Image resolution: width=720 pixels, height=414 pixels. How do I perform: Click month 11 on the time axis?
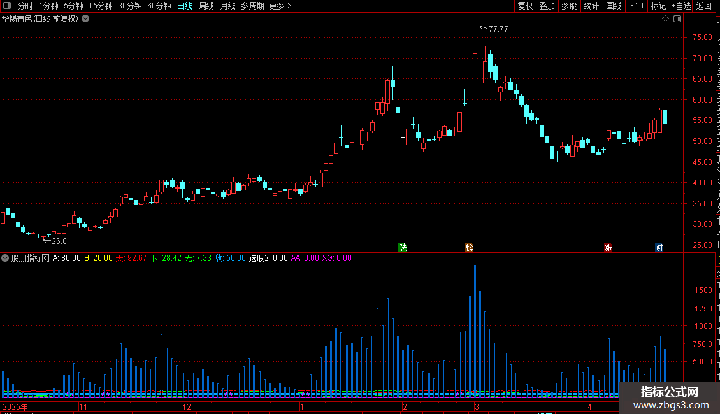tap(83, 406)
